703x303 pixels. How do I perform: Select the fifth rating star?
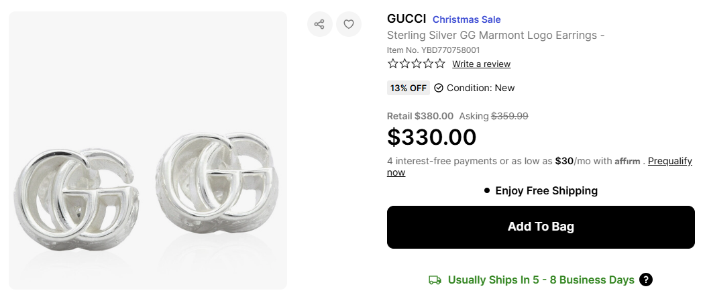pos(440,64)
